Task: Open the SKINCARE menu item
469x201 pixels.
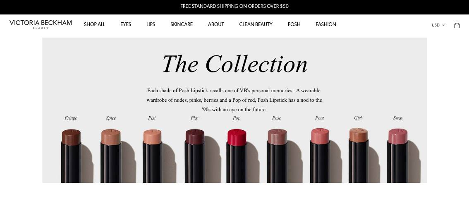Action: [x=182, y=24]
